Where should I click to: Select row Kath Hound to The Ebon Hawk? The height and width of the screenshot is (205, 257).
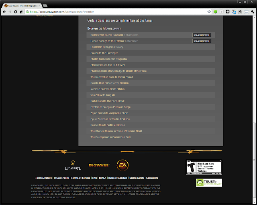151,101
